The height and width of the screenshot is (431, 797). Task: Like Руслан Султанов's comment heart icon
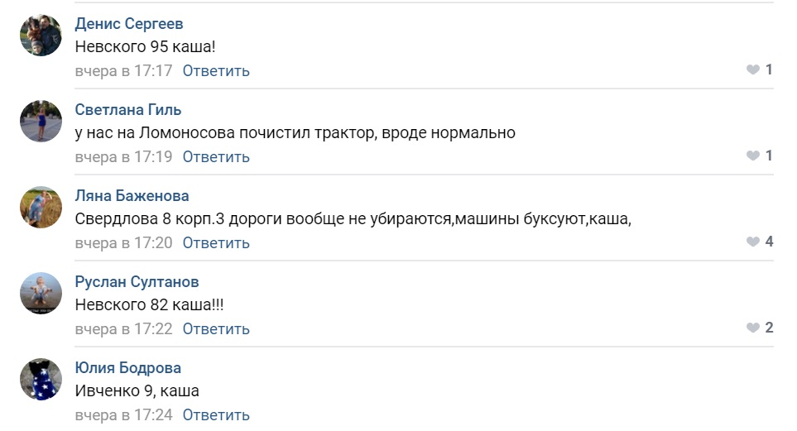coord(753,328)
